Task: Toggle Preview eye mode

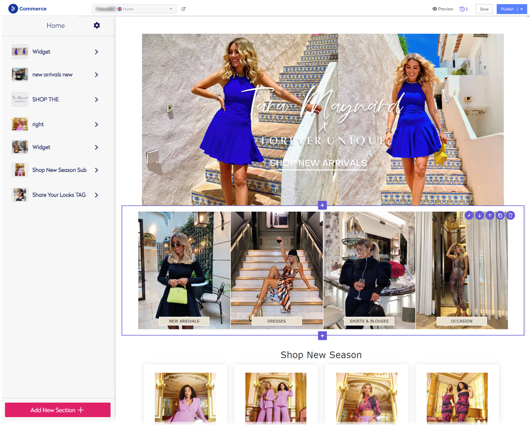Action: click(x=443, y=9)
